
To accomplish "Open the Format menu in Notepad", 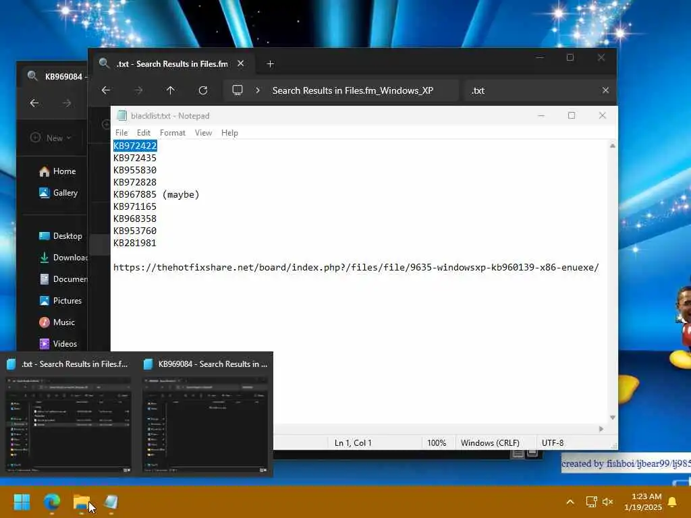I will coord(172,133).
